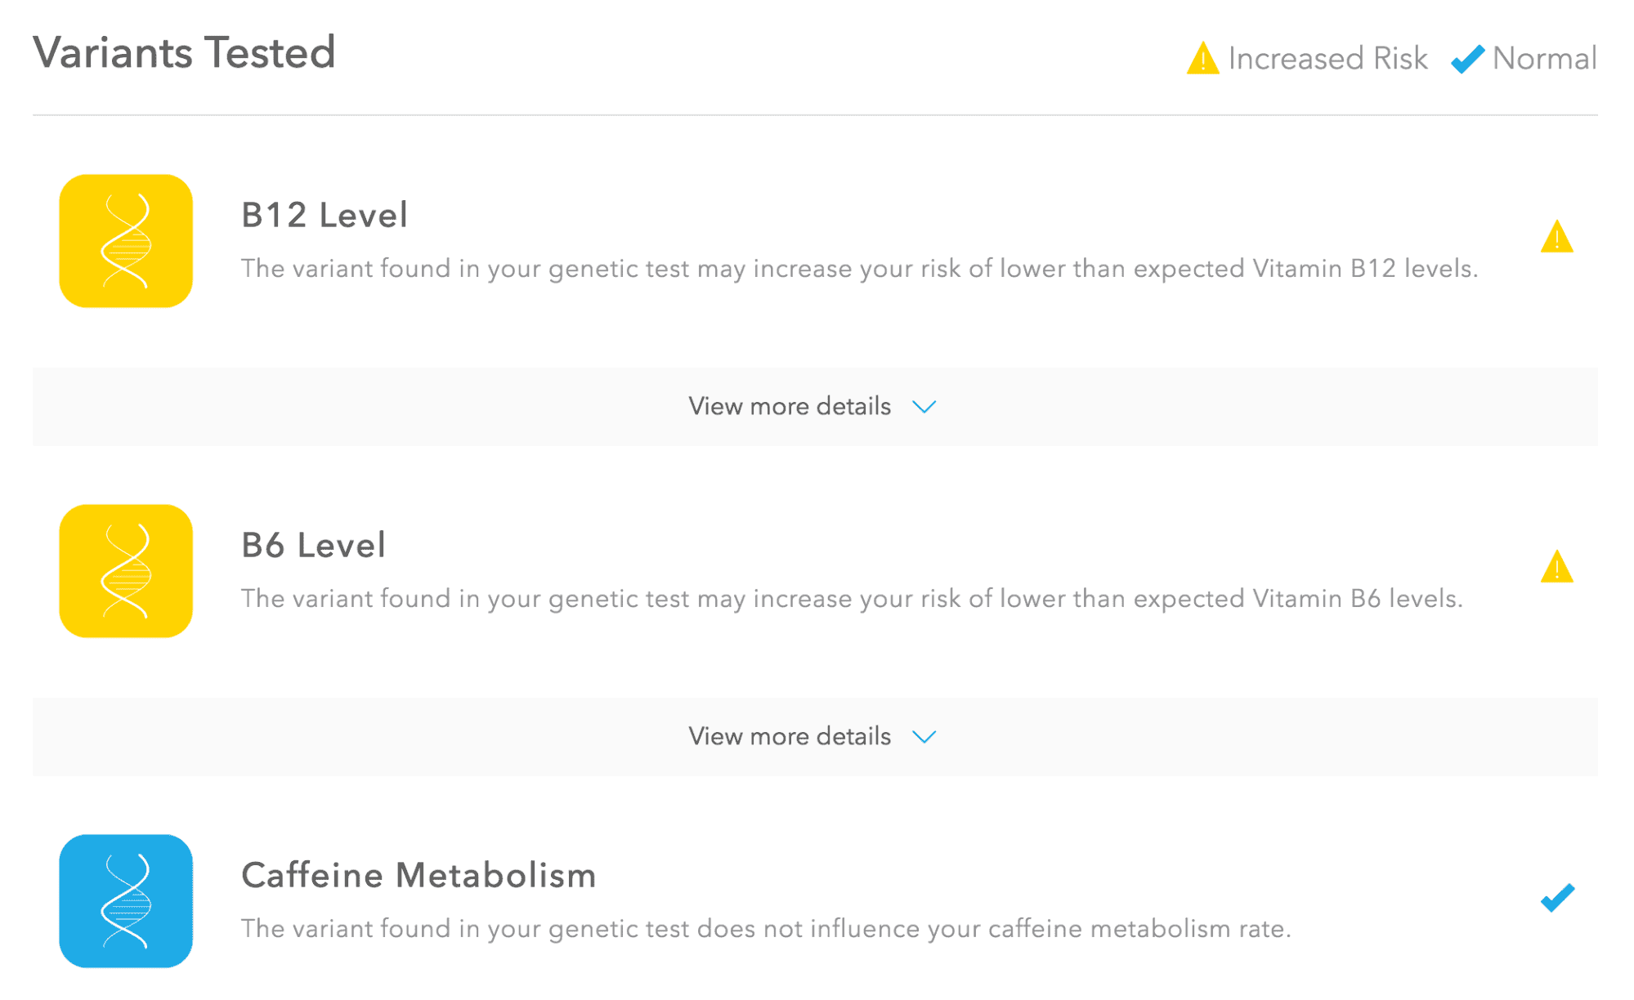This screenshot has width=1634, height=1000.
Task: Click the yellow DNA icon for B6 Level
Action: coord(126,571)
